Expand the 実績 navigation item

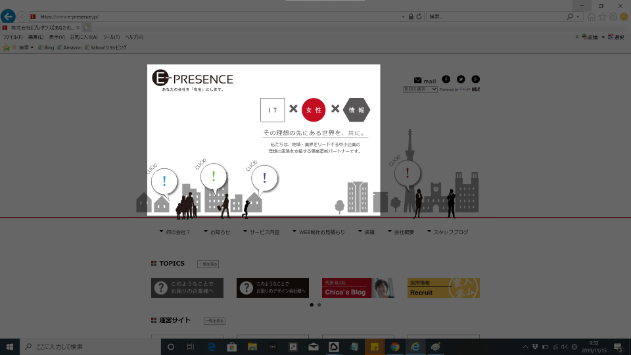(x=366, y=232)
